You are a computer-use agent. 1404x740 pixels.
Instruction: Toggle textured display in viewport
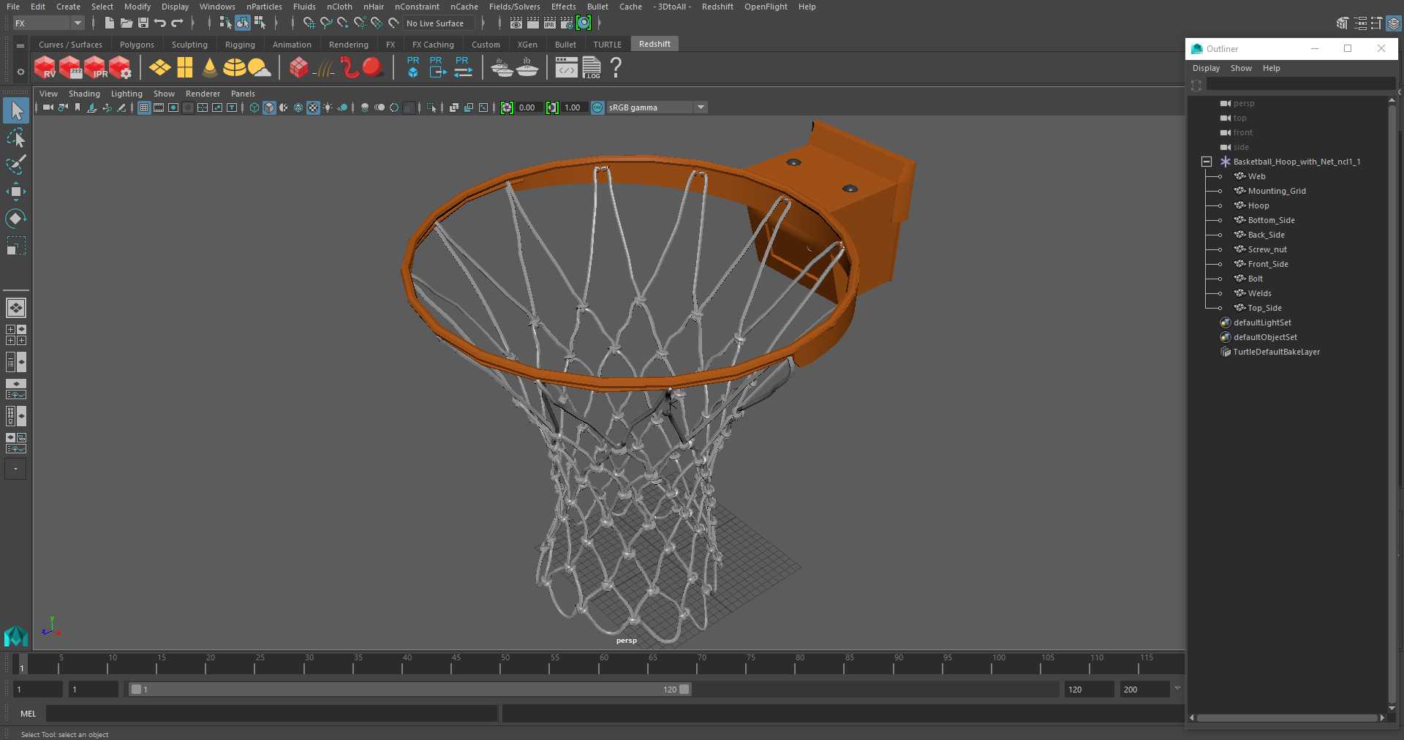(x=313, y=107)
